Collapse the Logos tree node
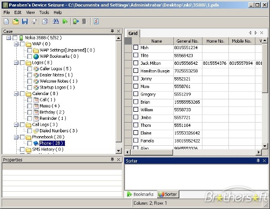 tap(16, 63)
